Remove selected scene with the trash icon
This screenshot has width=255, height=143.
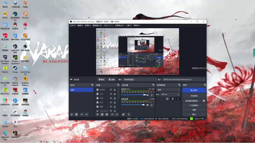point(76,114)
